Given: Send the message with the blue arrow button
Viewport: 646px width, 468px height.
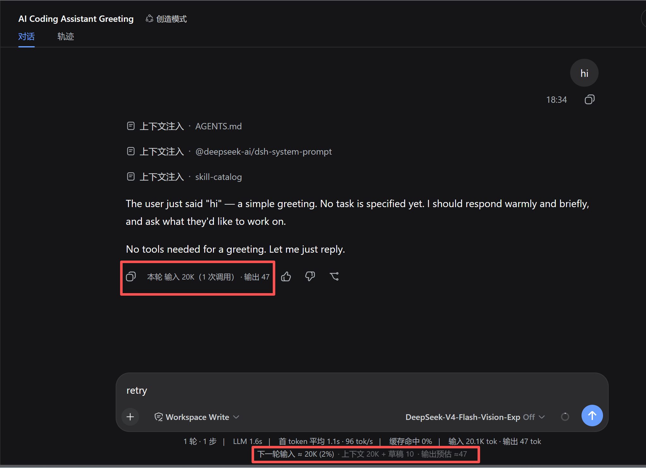Looking at the screenshot, I should tap(592, 416).
